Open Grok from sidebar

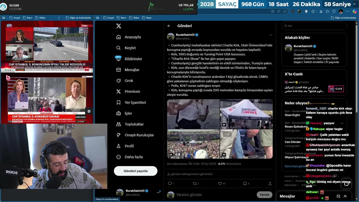[125, 81]
